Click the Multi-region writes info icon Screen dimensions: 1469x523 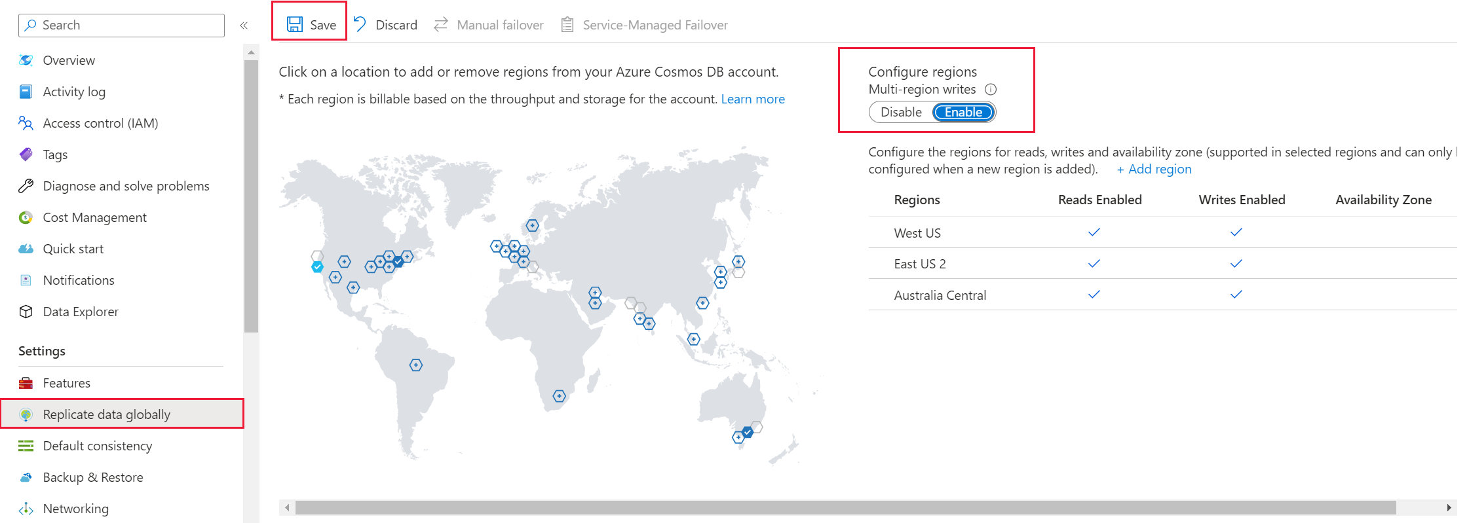991,90
